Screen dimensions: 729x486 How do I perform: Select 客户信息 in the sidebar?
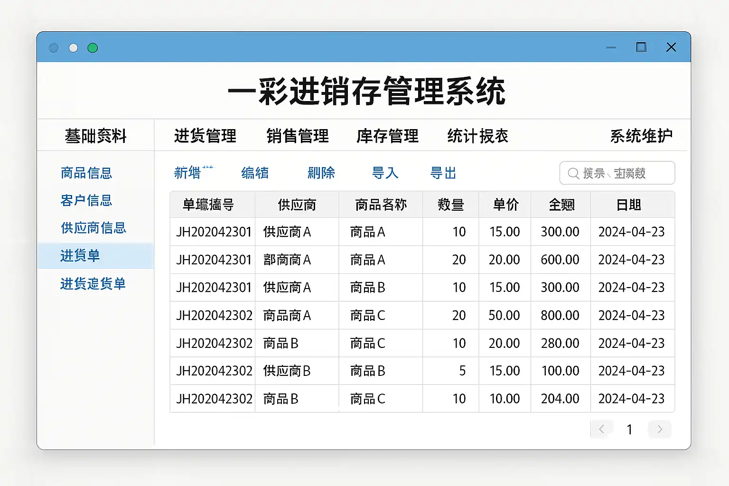coord(86,201)
